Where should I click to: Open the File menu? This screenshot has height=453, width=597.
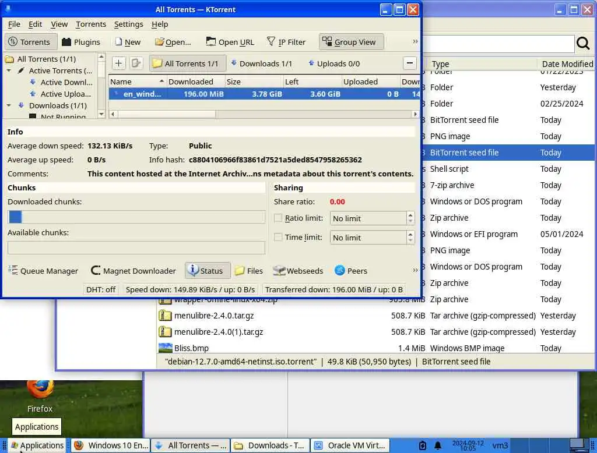coord(14,24)
